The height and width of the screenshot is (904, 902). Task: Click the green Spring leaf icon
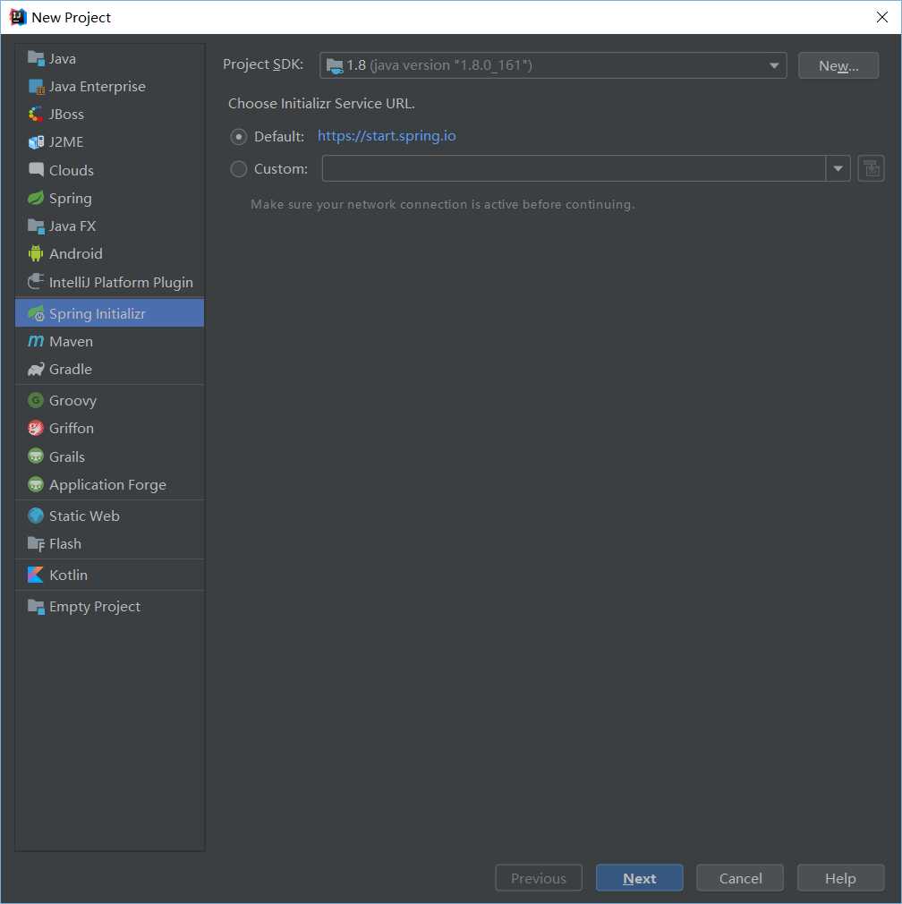click(x=36, y=198)
